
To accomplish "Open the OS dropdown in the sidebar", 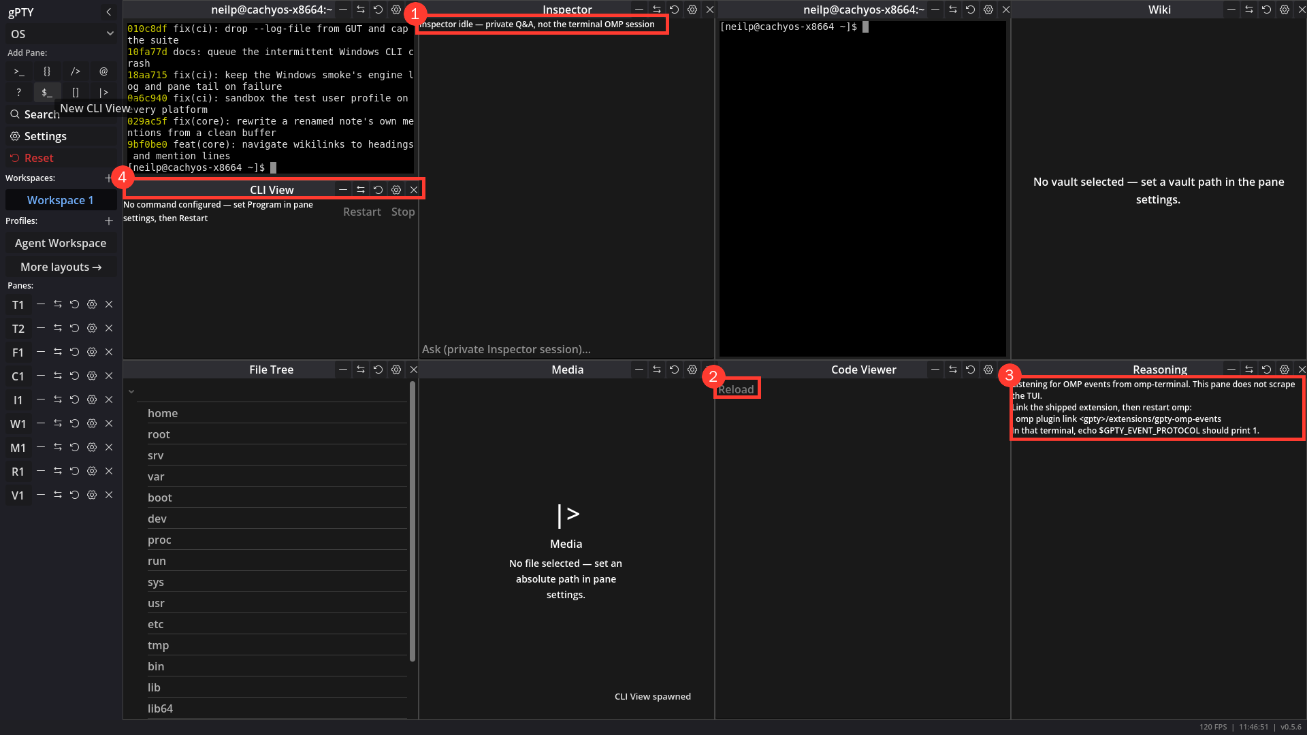I will [x=61, y=34].
